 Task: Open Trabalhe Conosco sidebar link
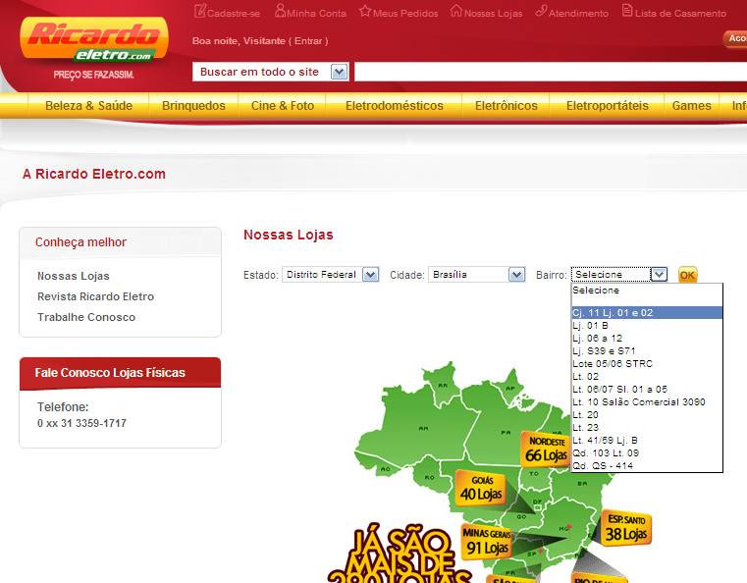point(86,317)
